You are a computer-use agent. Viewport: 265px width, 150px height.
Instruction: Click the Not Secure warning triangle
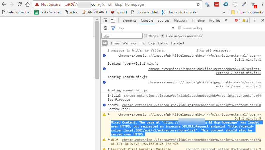tap(37, 4)
